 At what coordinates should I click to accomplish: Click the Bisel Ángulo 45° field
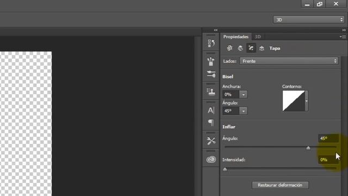[x=231, y=111]
